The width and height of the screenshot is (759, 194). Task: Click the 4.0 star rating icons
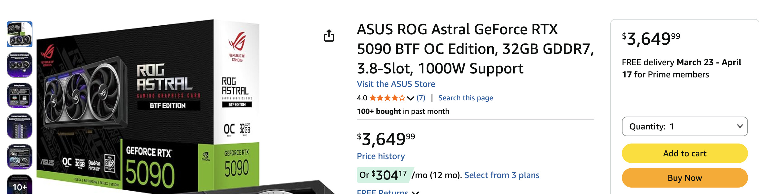(387, 98)
